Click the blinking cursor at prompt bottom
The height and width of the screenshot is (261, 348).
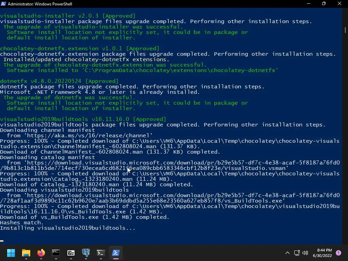click(2, 241)
